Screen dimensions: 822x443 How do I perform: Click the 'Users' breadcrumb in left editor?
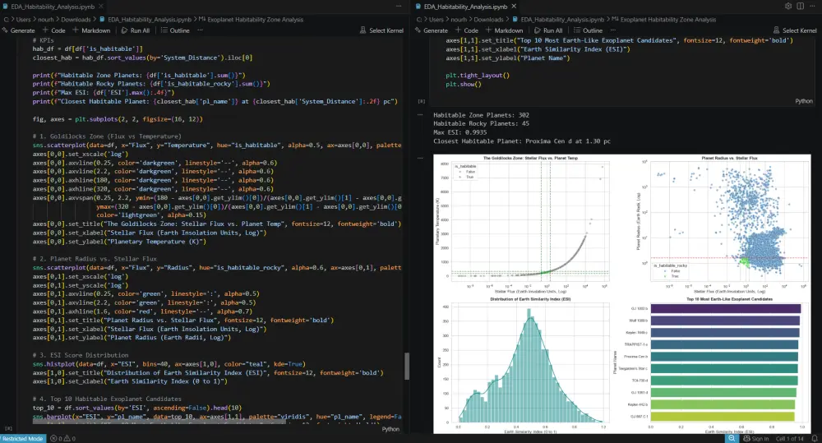(x=23, y=20)
